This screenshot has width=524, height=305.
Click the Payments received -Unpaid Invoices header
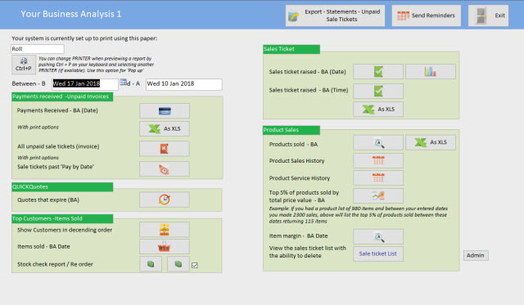[62, 96]
